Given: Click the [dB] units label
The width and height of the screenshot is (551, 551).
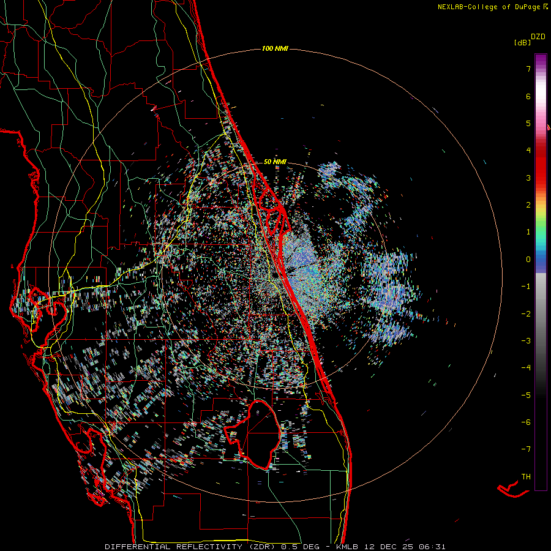Looking at the screenshot, I should coord(523,42).
